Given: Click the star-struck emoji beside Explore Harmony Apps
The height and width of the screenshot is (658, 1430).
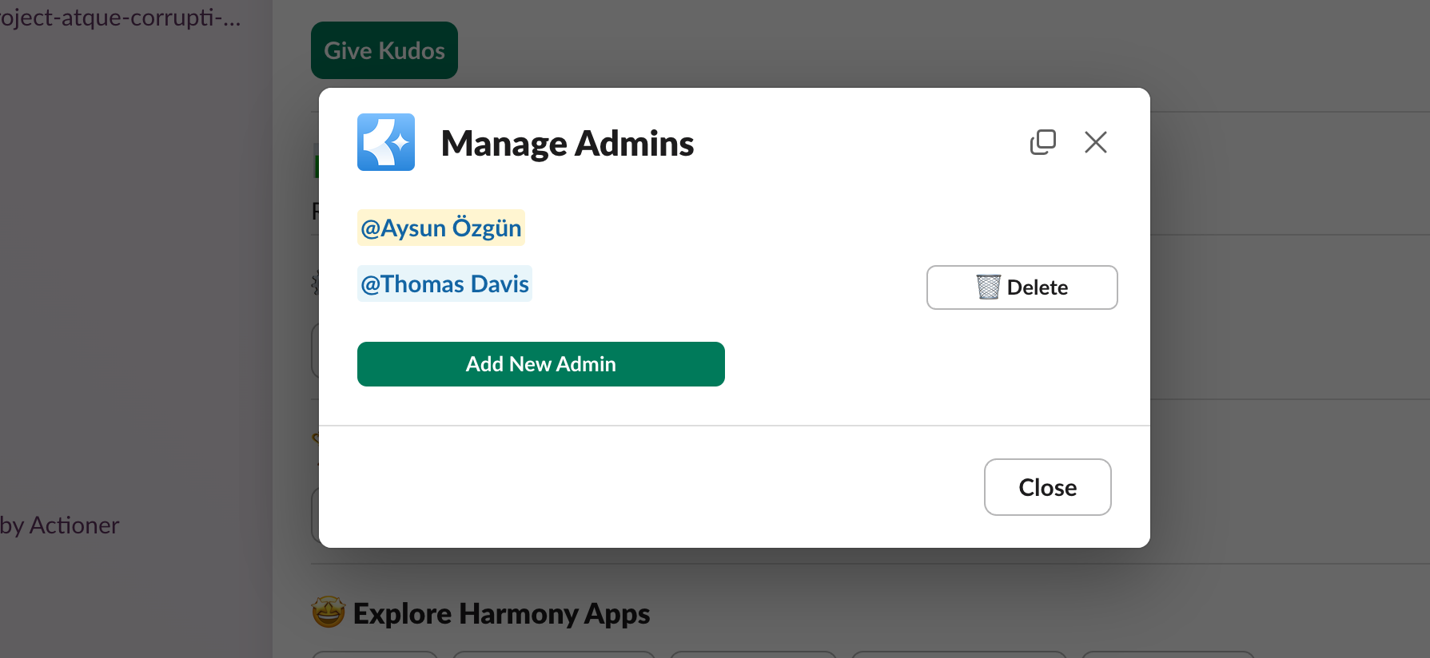Looking at the screenshot, I should tap(328, 613).
